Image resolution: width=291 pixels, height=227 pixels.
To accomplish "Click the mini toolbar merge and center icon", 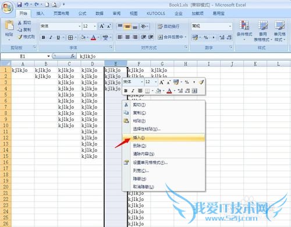I will point(194,91).
